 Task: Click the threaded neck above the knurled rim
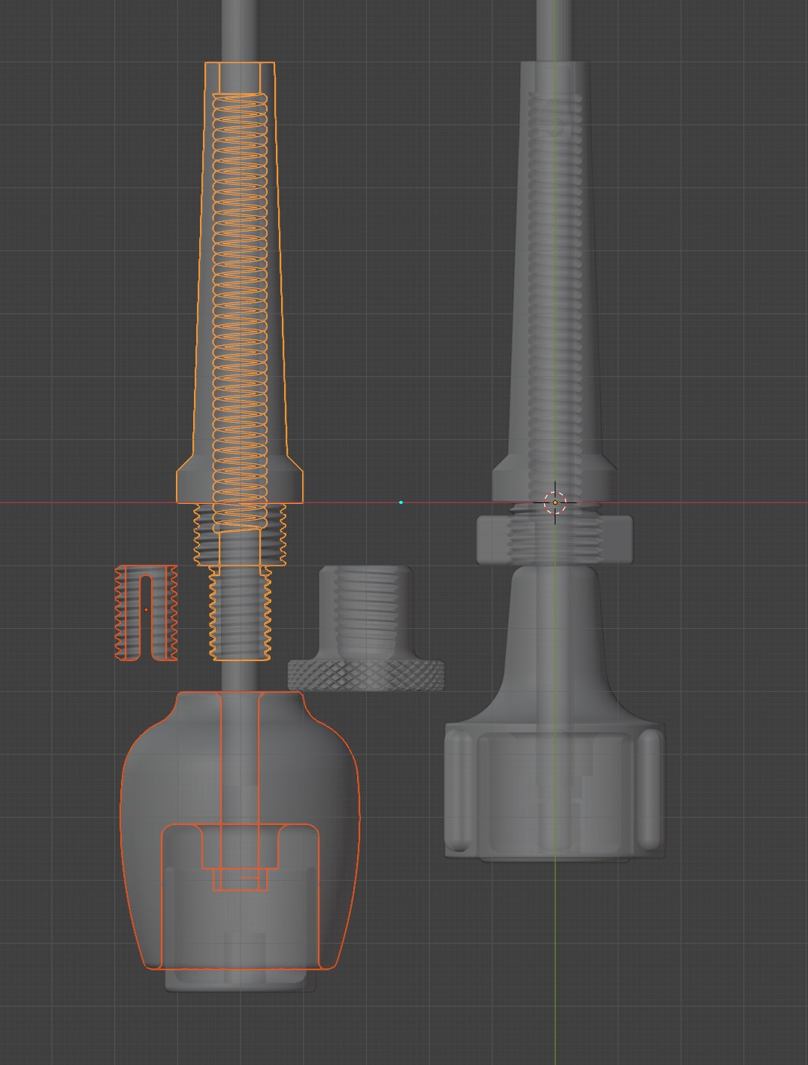coord(365,602)
